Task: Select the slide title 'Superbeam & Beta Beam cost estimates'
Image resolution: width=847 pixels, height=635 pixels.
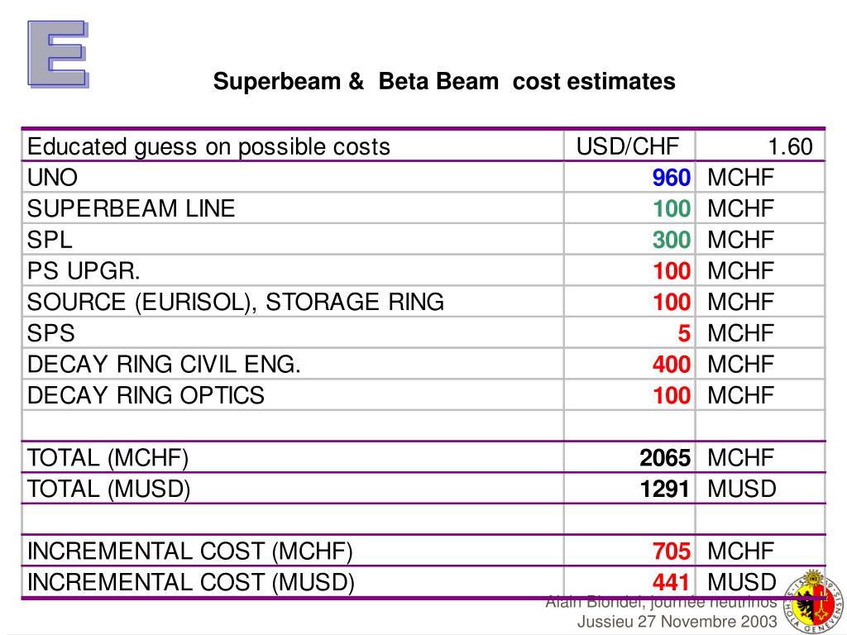Action: pos(444,82)
